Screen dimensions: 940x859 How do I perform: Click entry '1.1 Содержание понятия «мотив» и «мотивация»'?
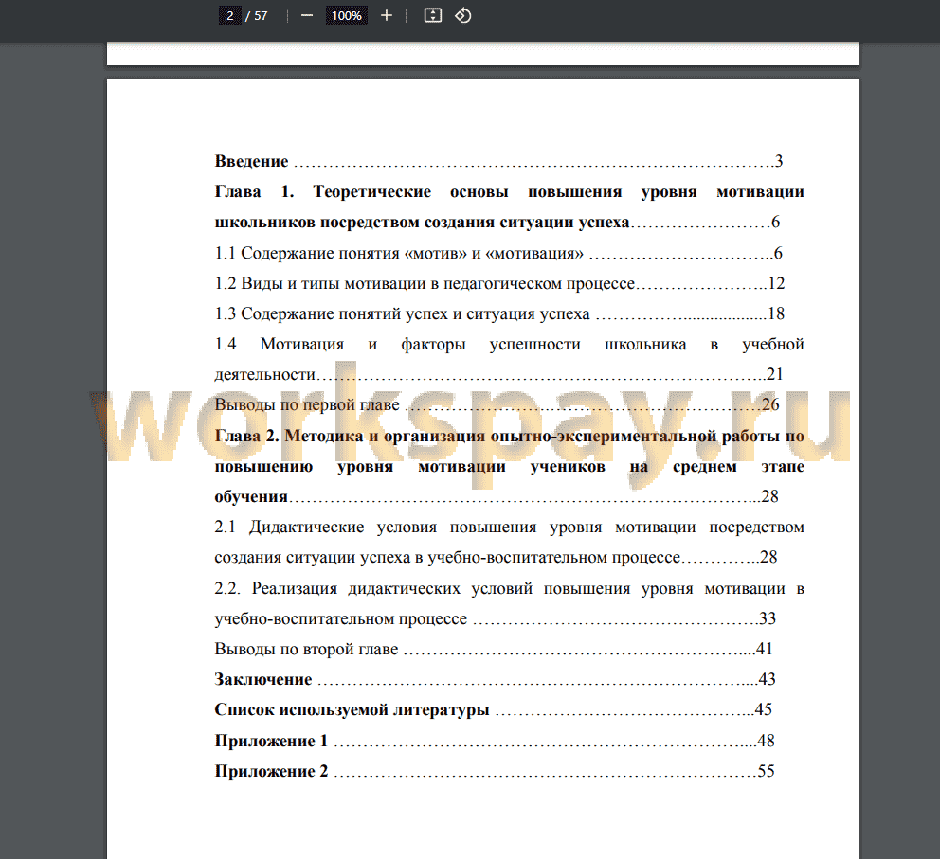[x=498, y=253]
